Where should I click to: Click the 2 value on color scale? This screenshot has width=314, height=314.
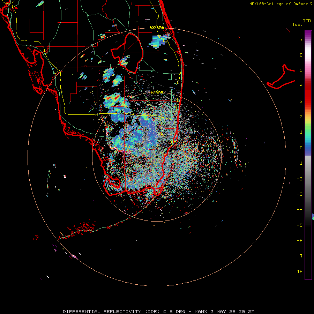(x=301, y=117)
